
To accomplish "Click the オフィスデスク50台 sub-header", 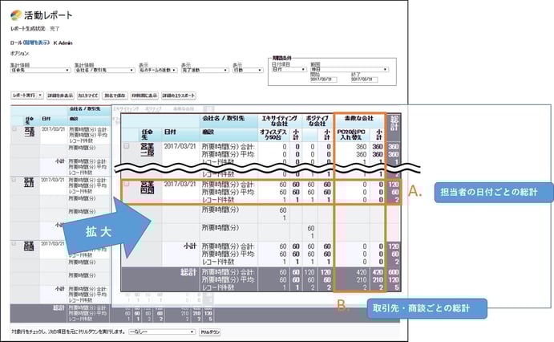I will tap(273, 134).
